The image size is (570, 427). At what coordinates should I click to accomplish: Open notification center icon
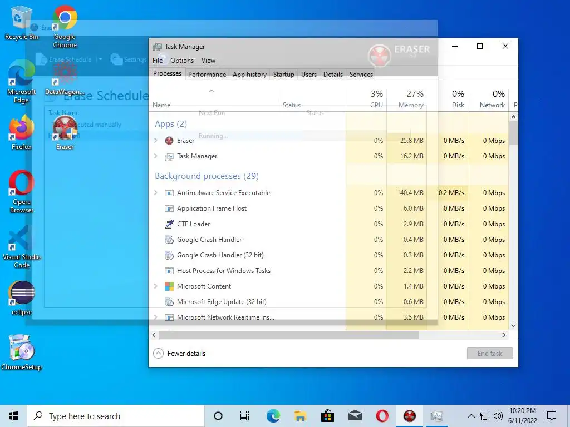point(552,416)
